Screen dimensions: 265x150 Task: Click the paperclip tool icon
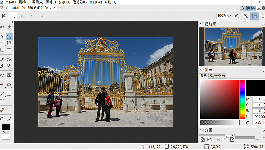coord(9,27)
